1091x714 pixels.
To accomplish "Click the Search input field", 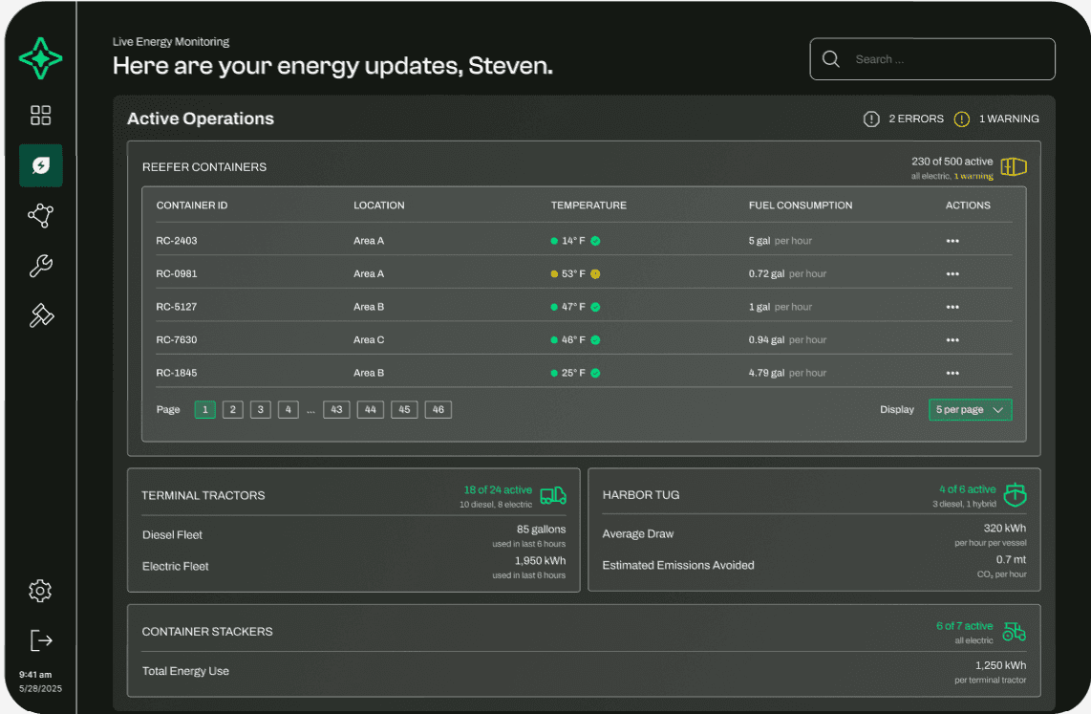I will [932, 59].
